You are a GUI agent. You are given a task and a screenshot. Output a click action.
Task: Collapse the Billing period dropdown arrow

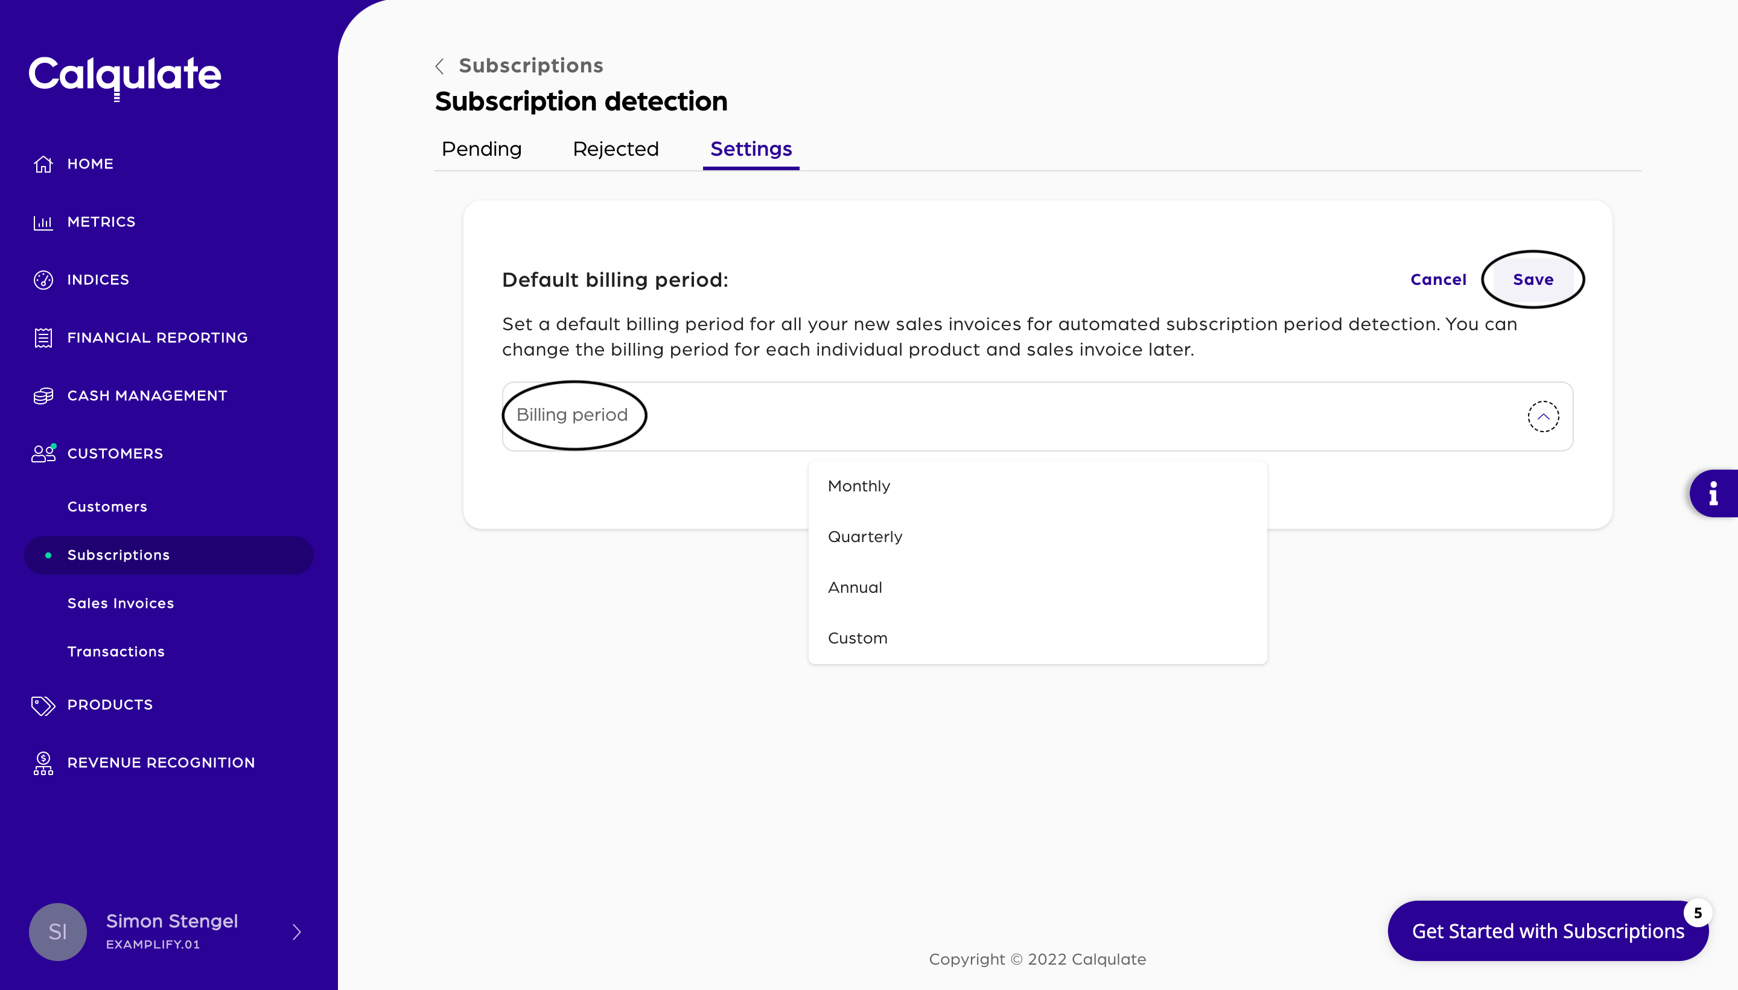click(1543, 416)
